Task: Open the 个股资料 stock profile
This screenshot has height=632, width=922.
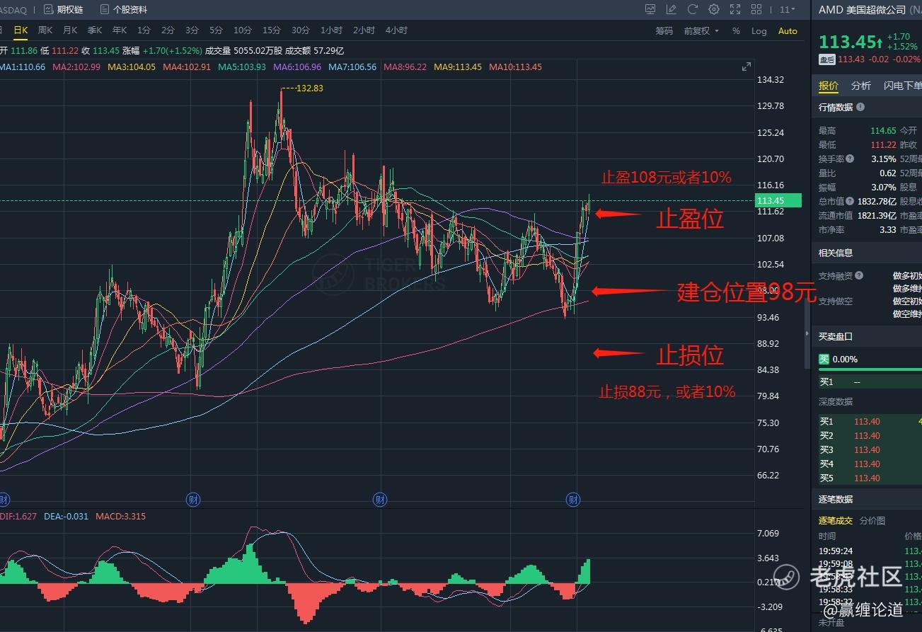Action: [x=123, y=9]
